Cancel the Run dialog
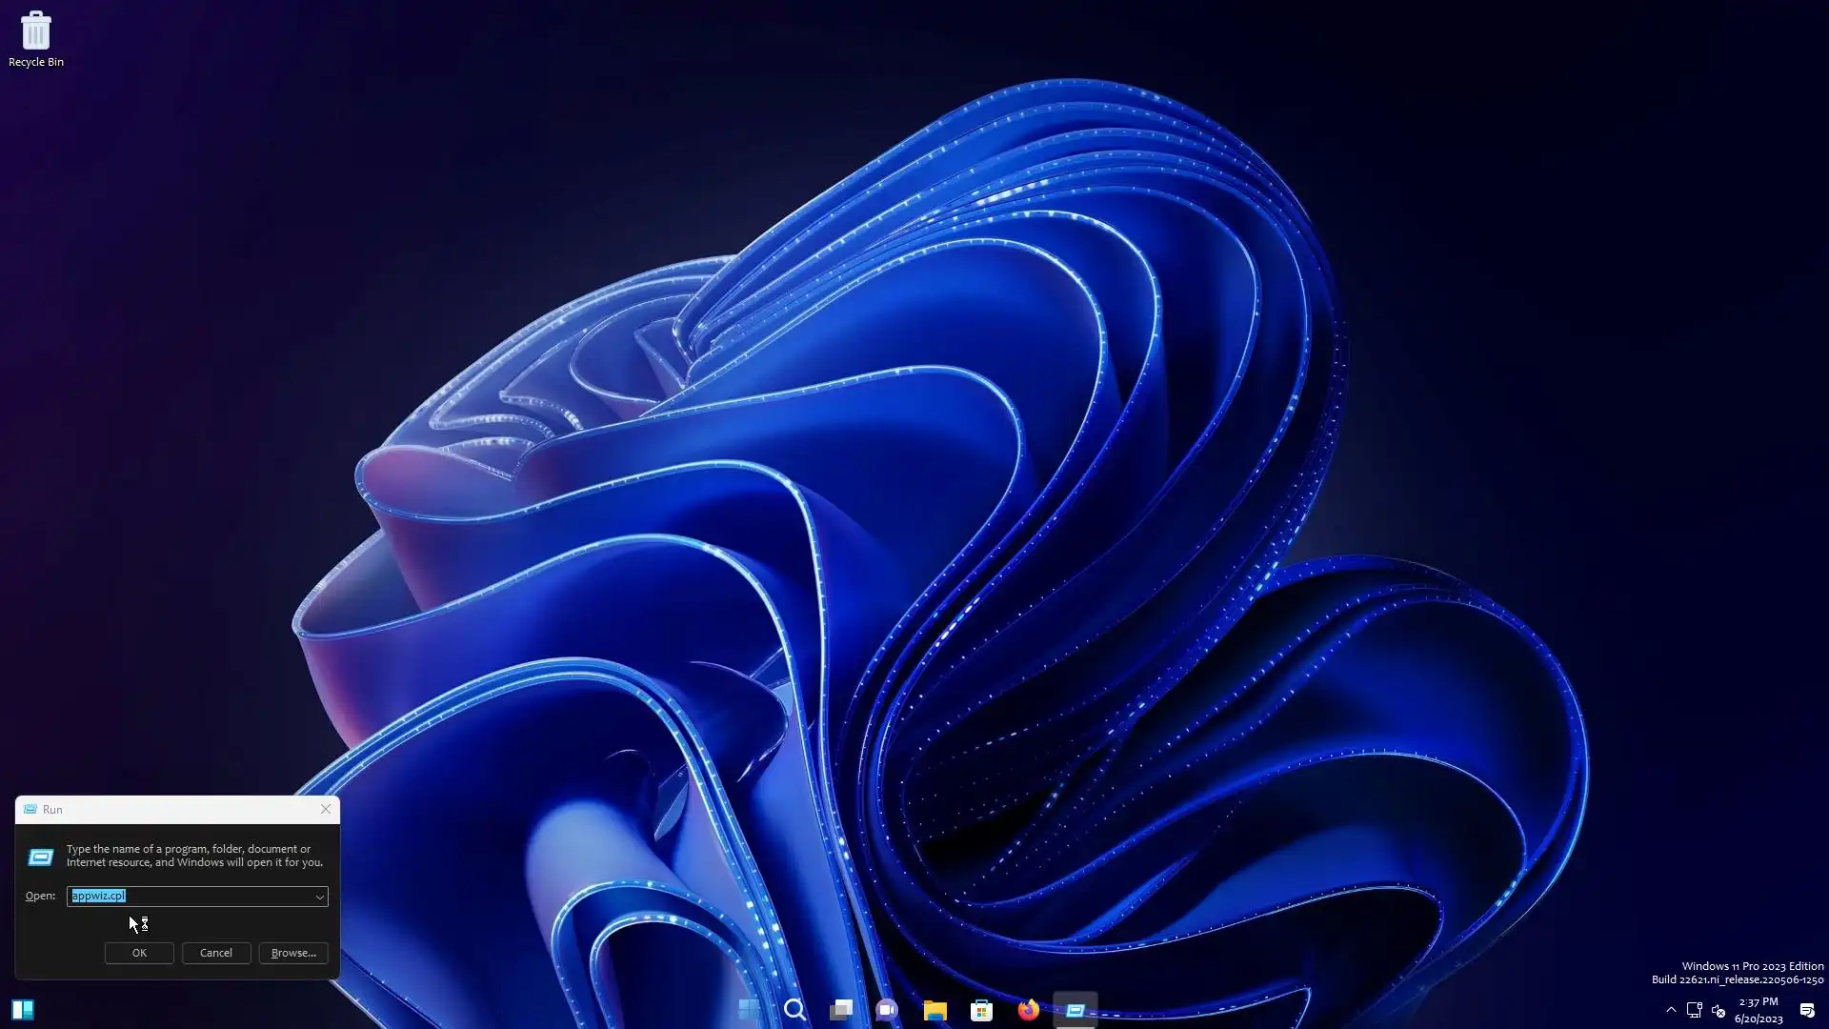The height and width of the screenshot is (1029, 1829). (x=216, y=953)
